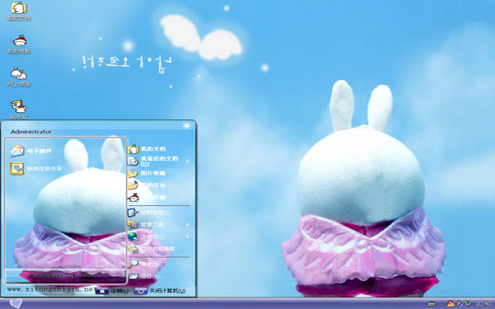Click the Administrator user name header
The width and height of the screenshot is (495, 309).
pos(31,132)
